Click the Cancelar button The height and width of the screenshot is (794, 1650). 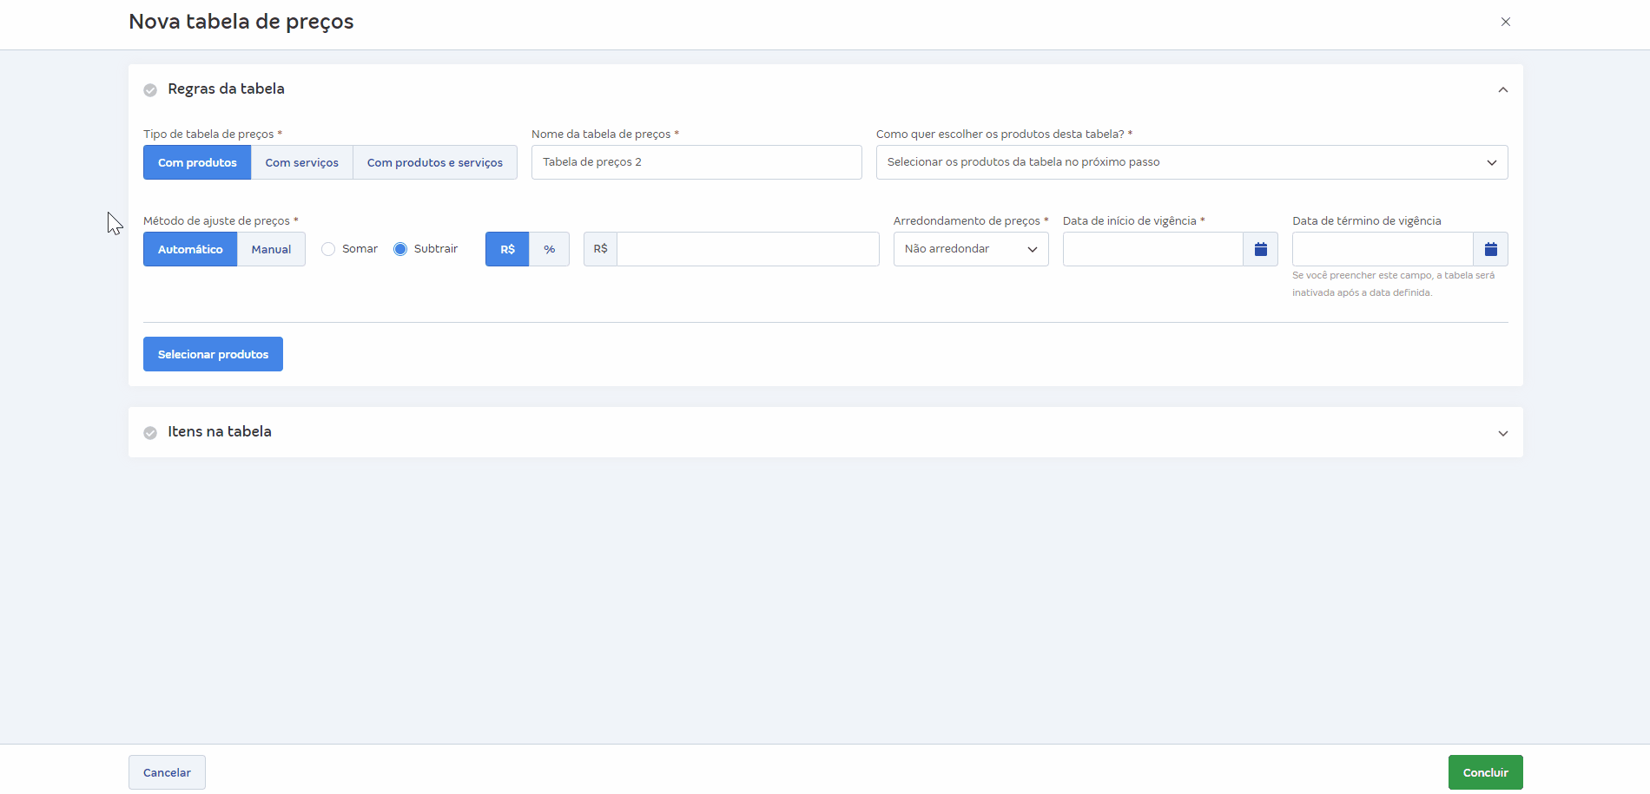pos(167,772)
